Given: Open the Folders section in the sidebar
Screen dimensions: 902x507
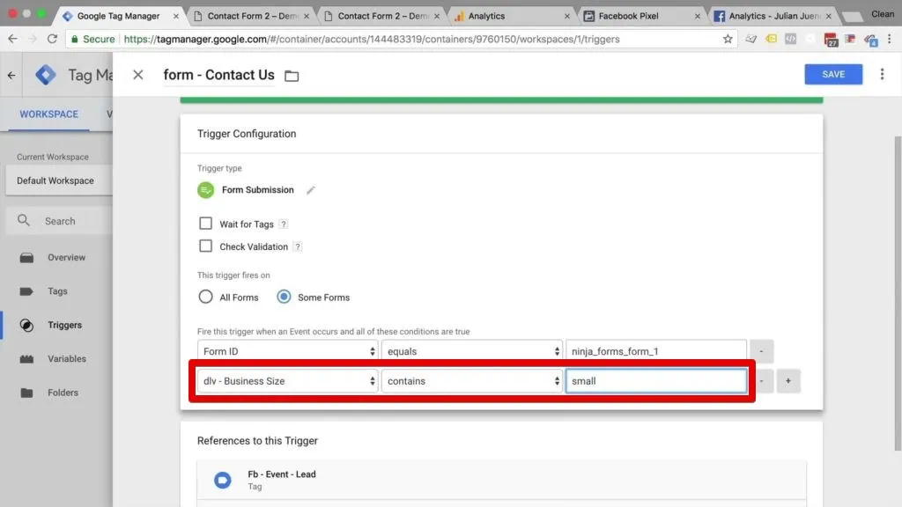Looking at the screenshot, I should point(63,392).
